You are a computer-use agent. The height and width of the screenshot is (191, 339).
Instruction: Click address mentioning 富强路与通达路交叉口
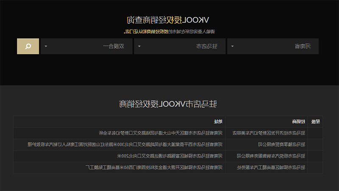[170, 156]
